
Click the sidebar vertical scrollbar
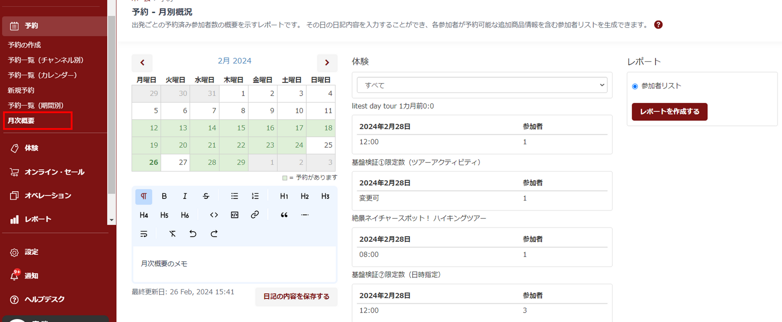point(111,106)
